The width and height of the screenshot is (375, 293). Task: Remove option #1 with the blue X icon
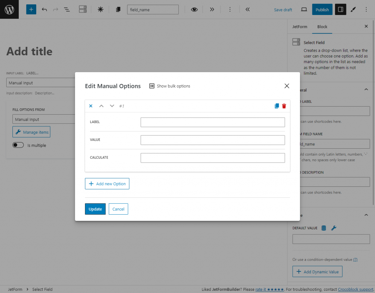point(90,106)
